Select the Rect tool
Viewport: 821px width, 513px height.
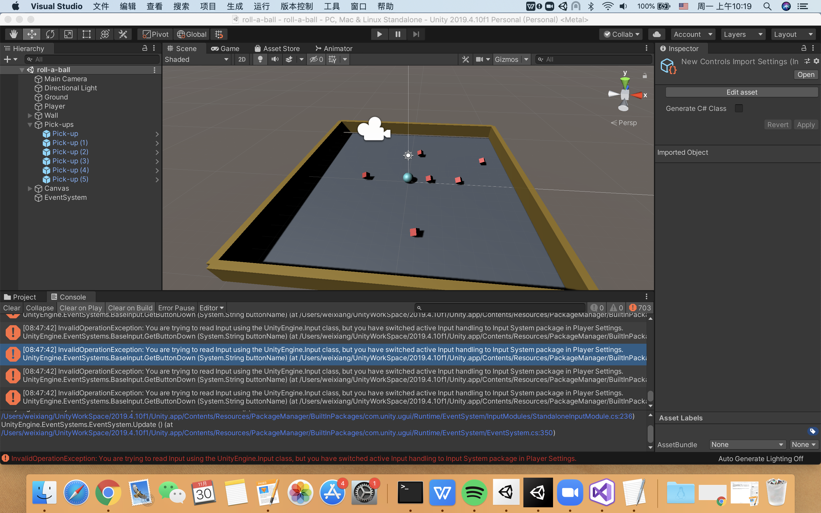[86, 34]
